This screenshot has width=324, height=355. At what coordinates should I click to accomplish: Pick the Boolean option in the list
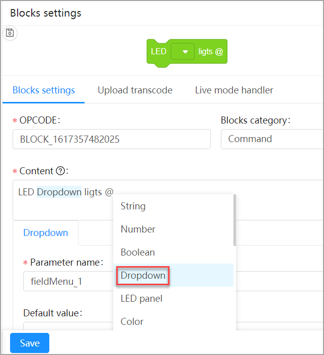pos(137,252)
